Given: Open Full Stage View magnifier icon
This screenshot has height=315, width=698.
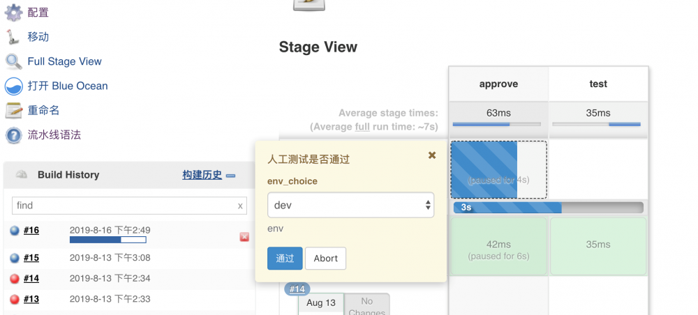Looking at the screenshot, I should click(x=14, y=61).
